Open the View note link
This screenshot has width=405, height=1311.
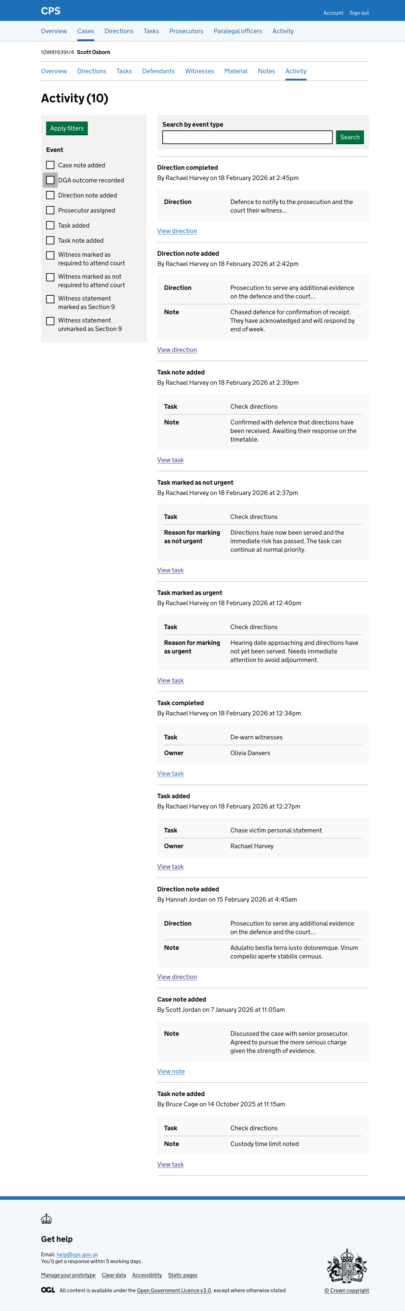tap(171, 1071)
